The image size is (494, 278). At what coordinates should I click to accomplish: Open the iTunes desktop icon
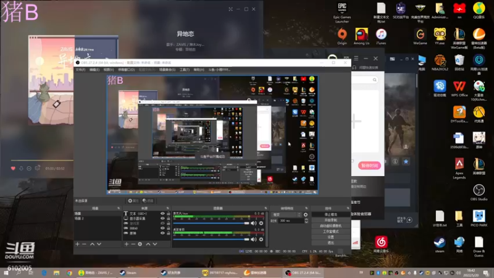tap(381, 36)
